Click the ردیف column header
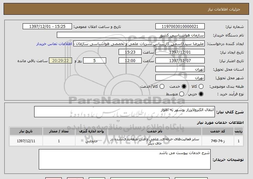Screen dimensions: 253x179 (239, 131)
